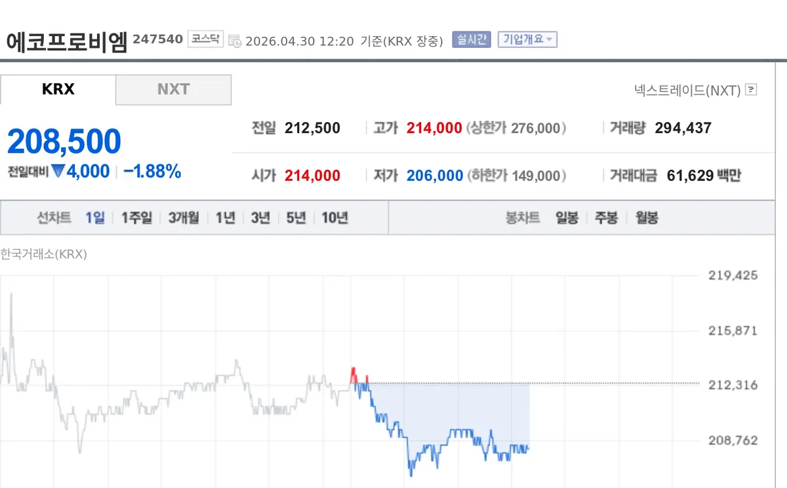Image resolution: width=787 pixels, height=488 pixels.
Task: Show the 1년 line chart
Action: coord(225,218)
